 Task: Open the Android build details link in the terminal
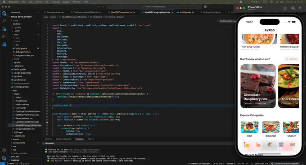click(86, 150)
